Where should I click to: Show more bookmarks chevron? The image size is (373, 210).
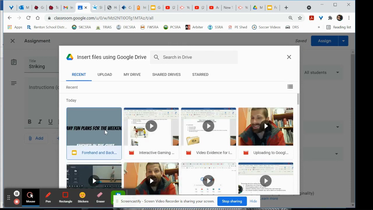pos(319,27)
